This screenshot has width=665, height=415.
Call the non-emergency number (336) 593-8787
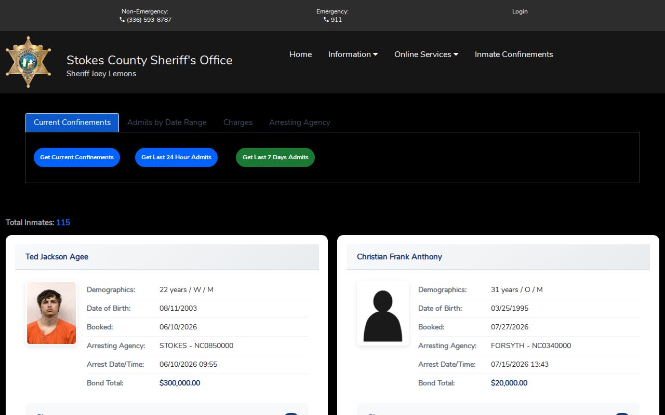click(x=149, y=20)
